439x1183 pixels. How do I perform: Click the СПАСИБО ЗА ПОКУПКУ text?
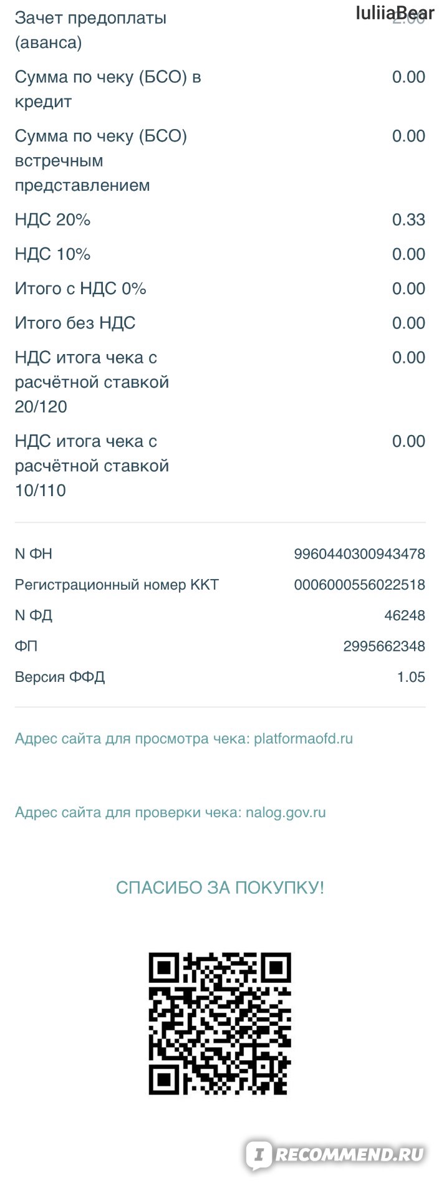(x=220, y=888)
